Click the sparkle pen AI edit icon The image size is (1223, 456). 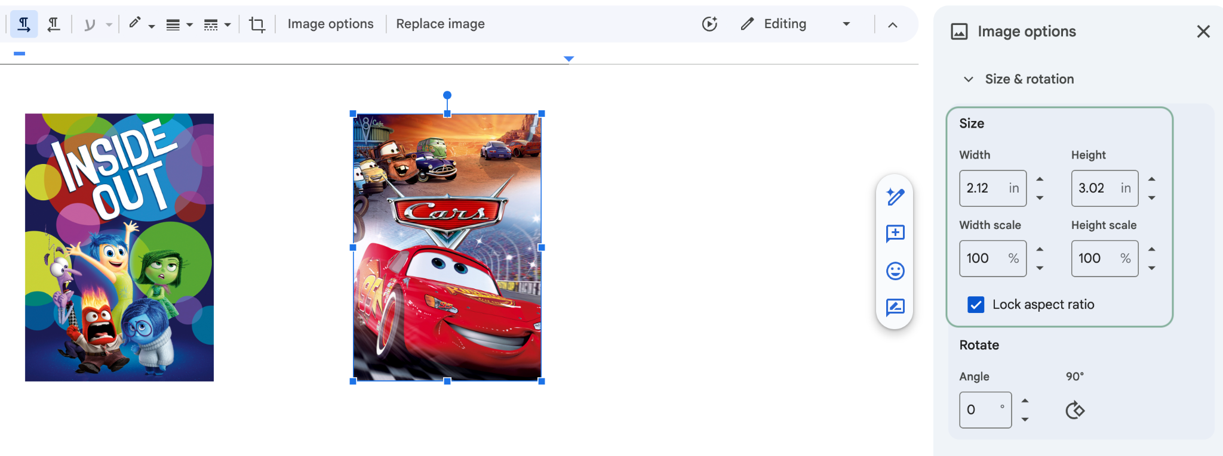(895, 197)
